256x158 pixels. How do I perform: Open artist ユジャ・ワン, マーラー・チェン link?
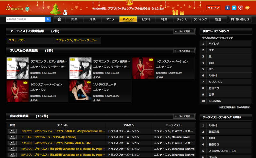coord(77,40)
